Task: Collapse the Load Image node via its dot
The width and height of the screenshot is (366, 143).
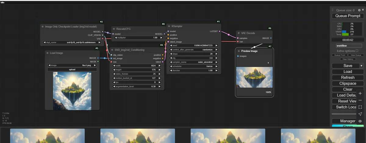Action: point(47,53)
